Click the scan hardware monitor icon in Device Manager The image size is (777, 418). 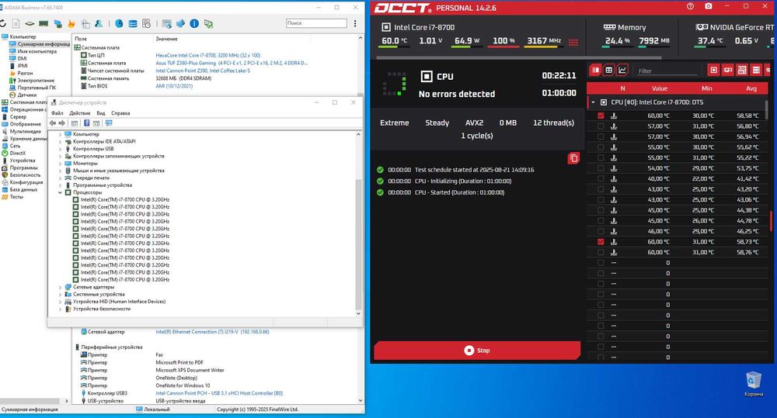109,123
